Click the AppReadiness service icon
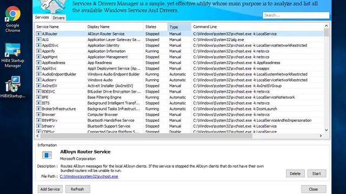346x194 pixels. tap(38, 63)
